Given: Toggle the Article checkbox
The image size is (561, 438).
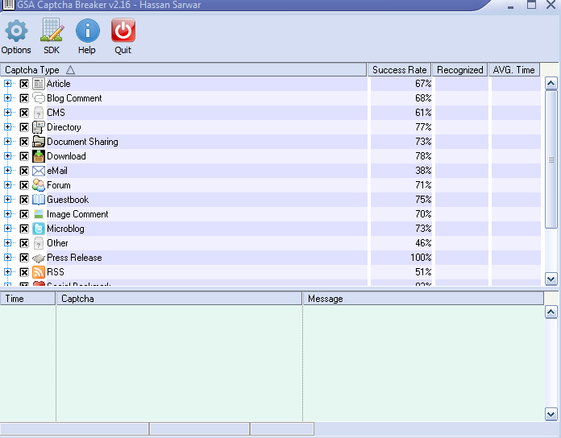Looking at the screenshot, I should (x=24, y=84).
